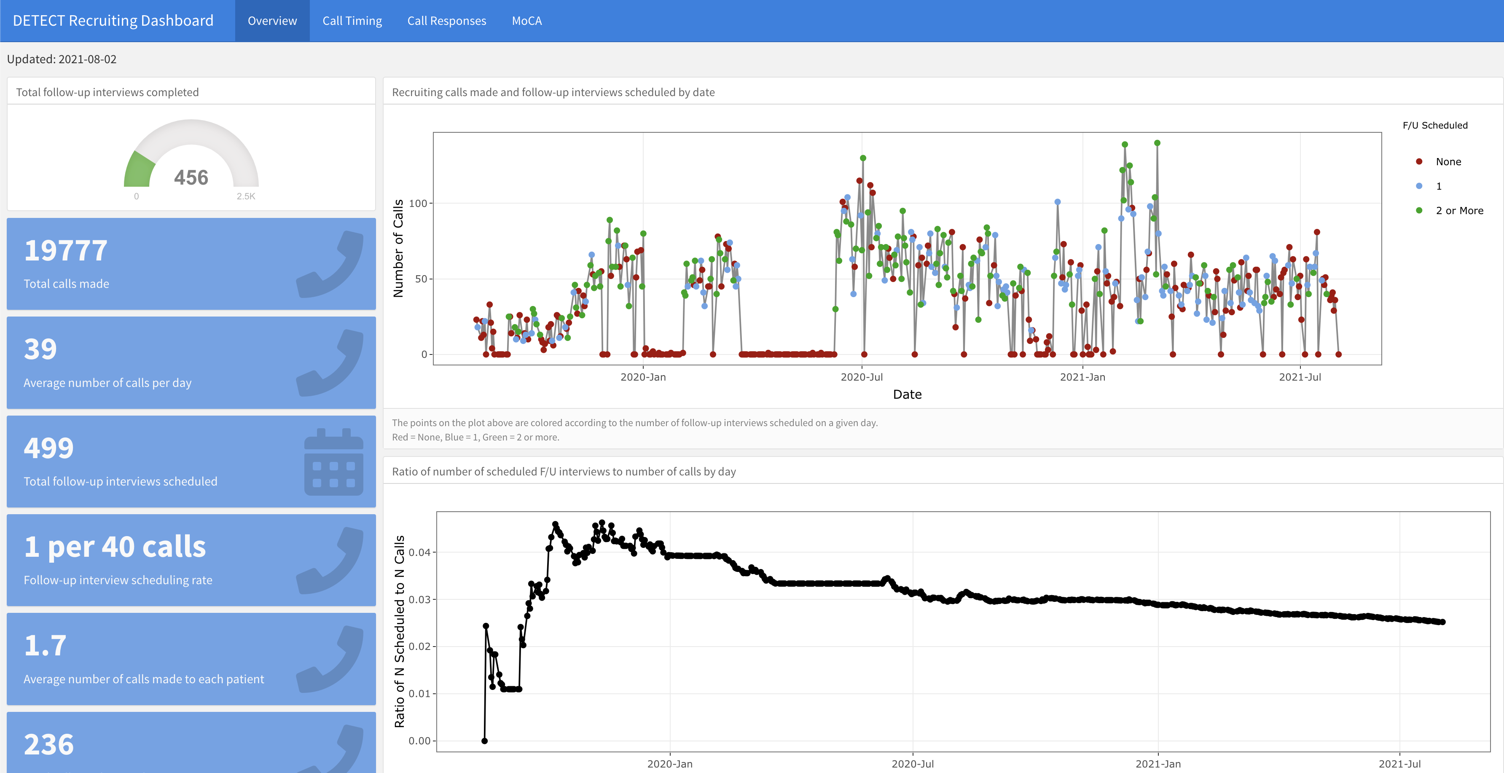This screenshot has width=1504, height=773.
Task: Click the 499 interviews scheduled value
Action: click(x=48, y=448)
